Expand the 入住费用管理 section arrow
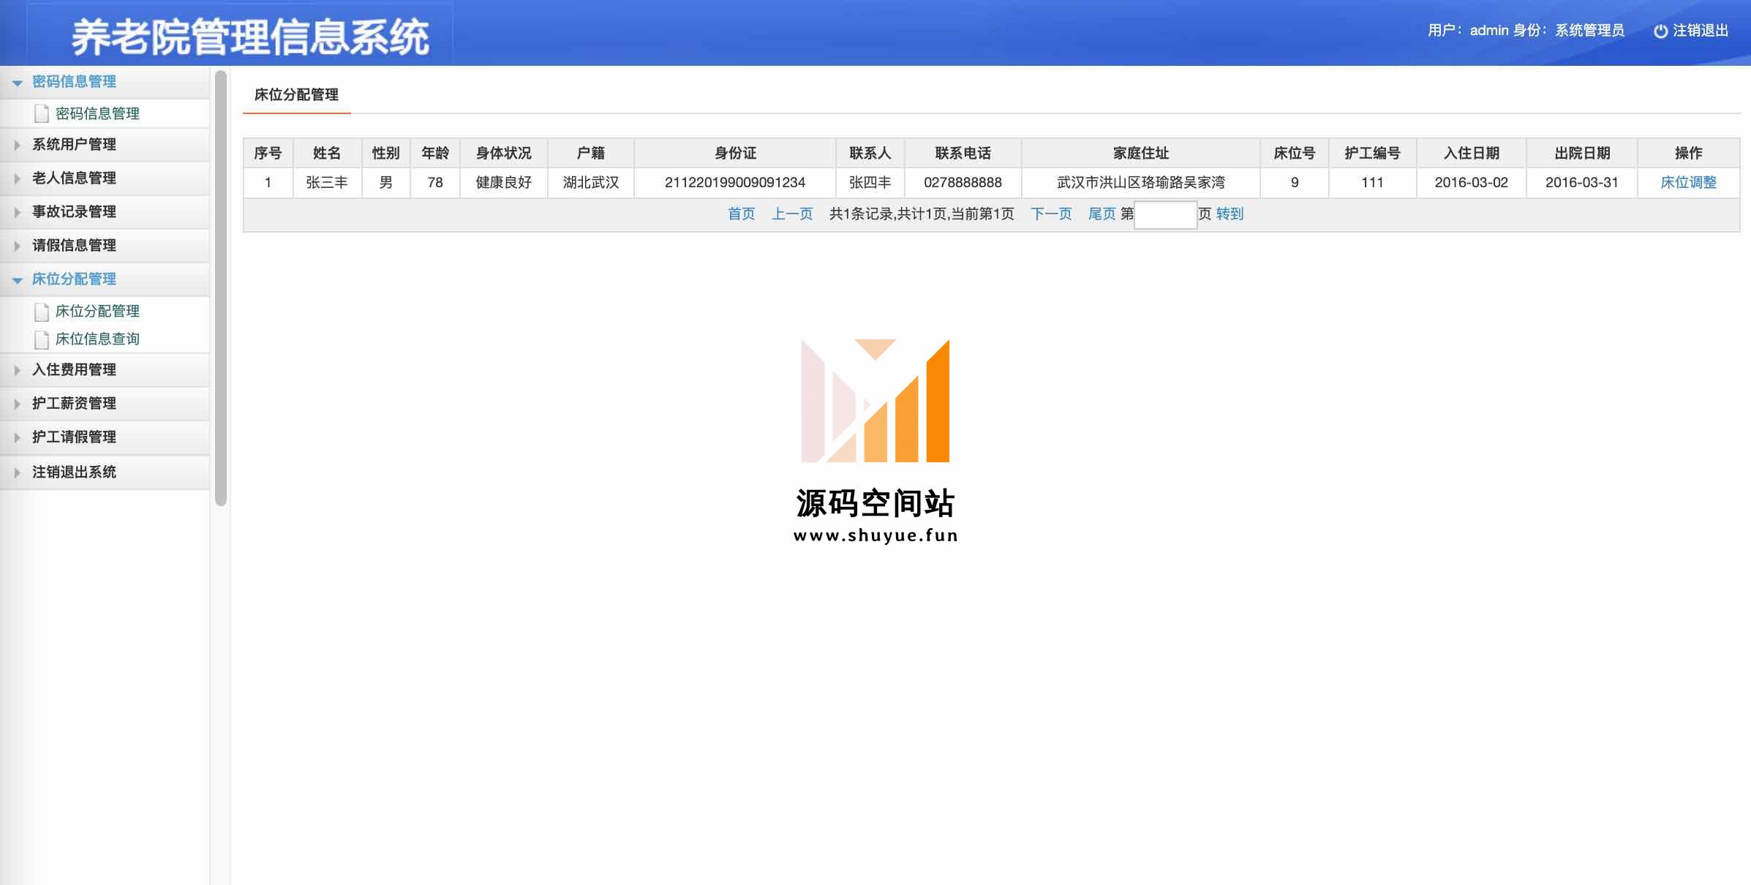 pos(18,370)
